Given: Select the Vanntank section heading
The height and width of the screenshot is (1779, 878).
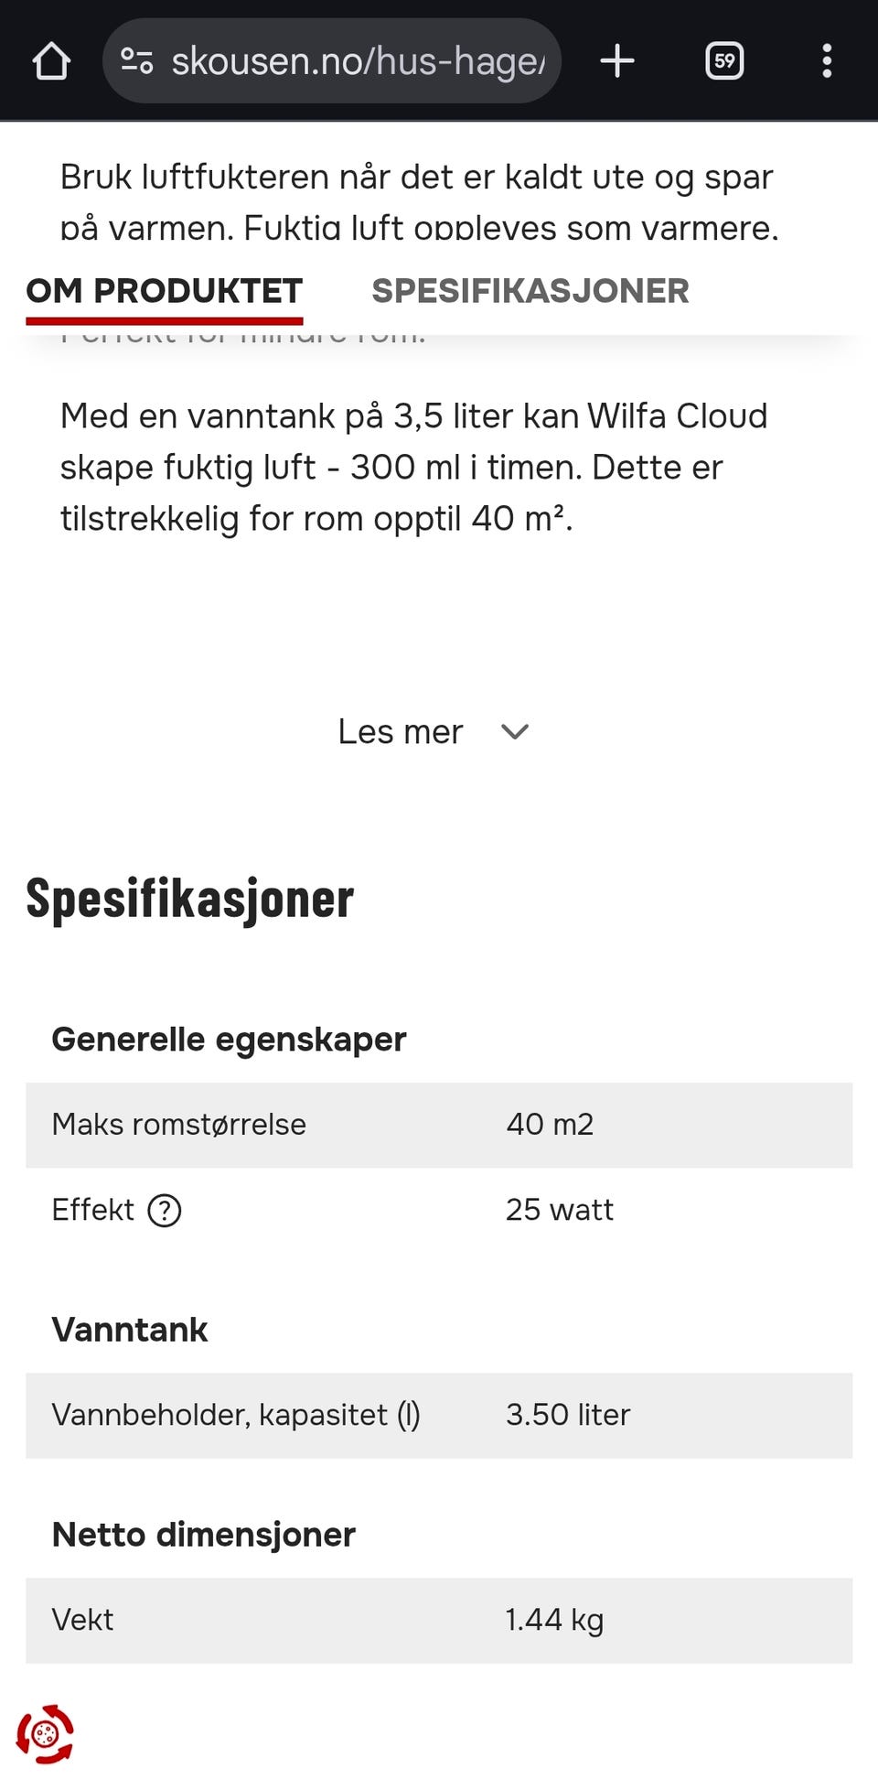Looking at the screenshot, I should (131, 1331).
